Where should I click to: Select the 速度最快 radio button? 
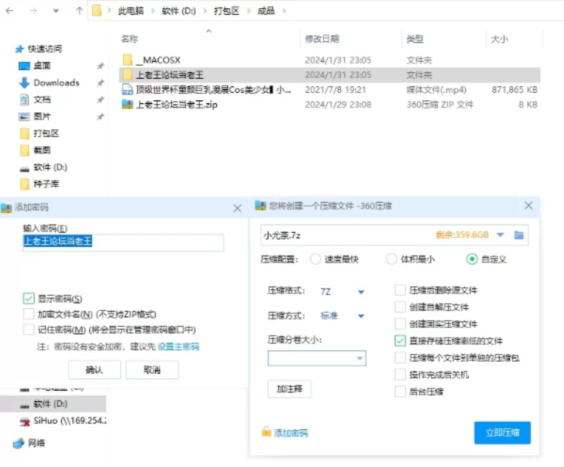(315, 259)
